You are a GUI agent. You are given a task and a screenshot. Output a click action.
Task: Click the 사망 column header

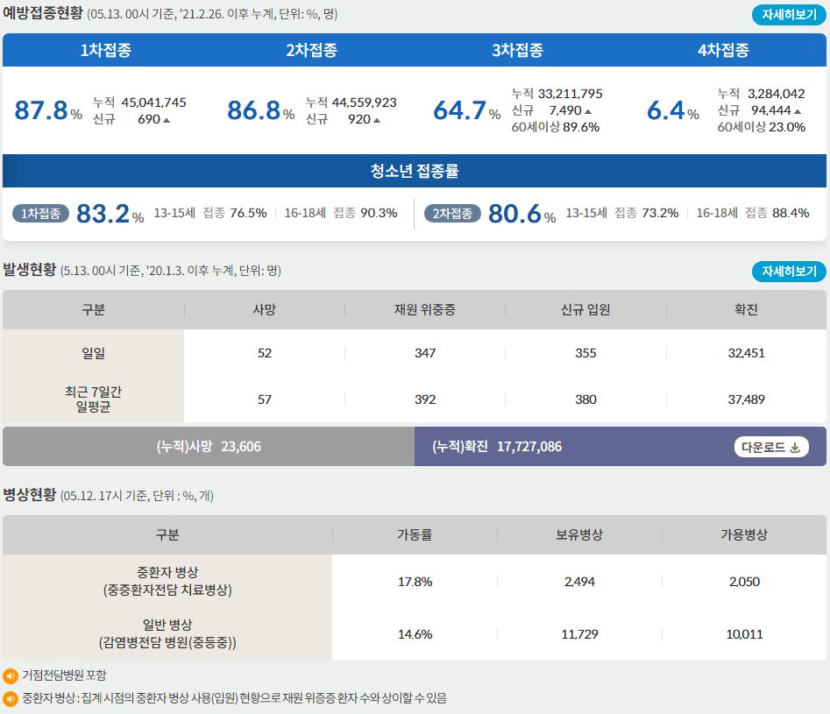264,309
